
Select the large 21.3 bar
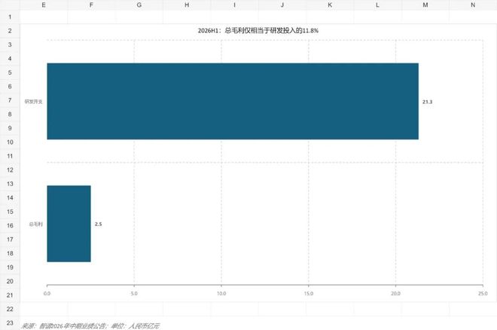click(x=233, y=102)
